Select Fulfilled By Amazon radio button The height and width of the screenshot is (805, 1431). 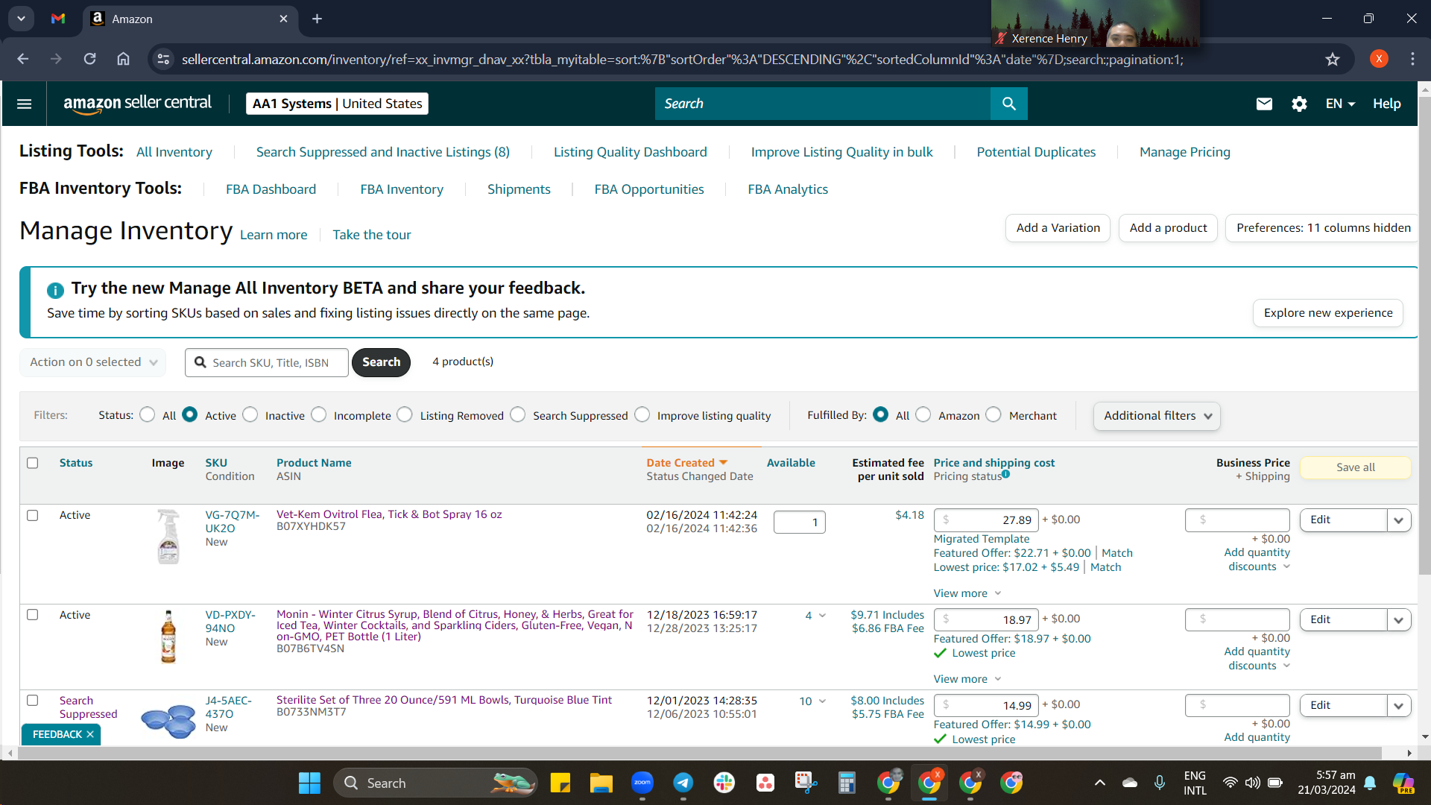[923, 414]
